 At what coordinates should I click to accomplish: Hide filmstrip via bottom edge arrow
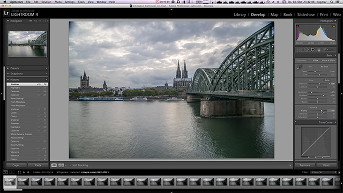tap(171, 192)
